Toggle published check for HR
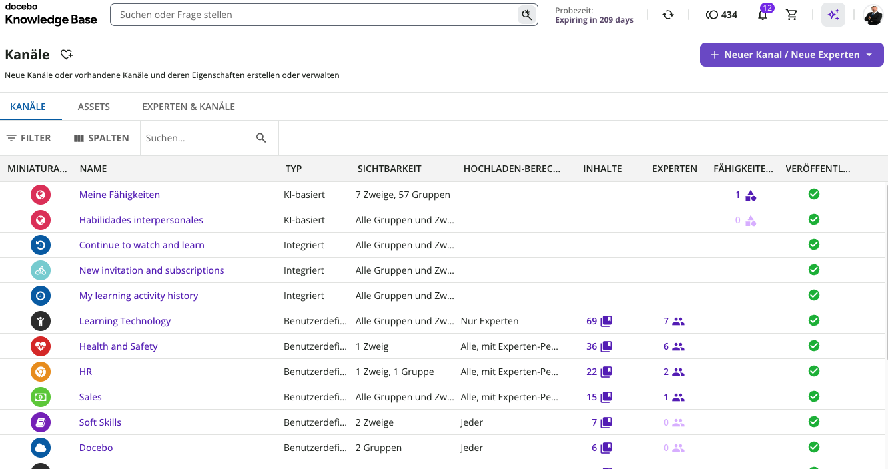The width and height of the screenshot is (888, 469). (x=813, y=371)
